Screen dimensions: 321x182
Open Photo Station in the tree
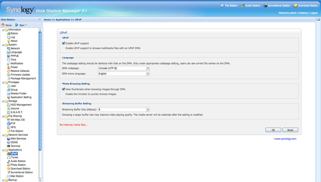pos(18,165)
